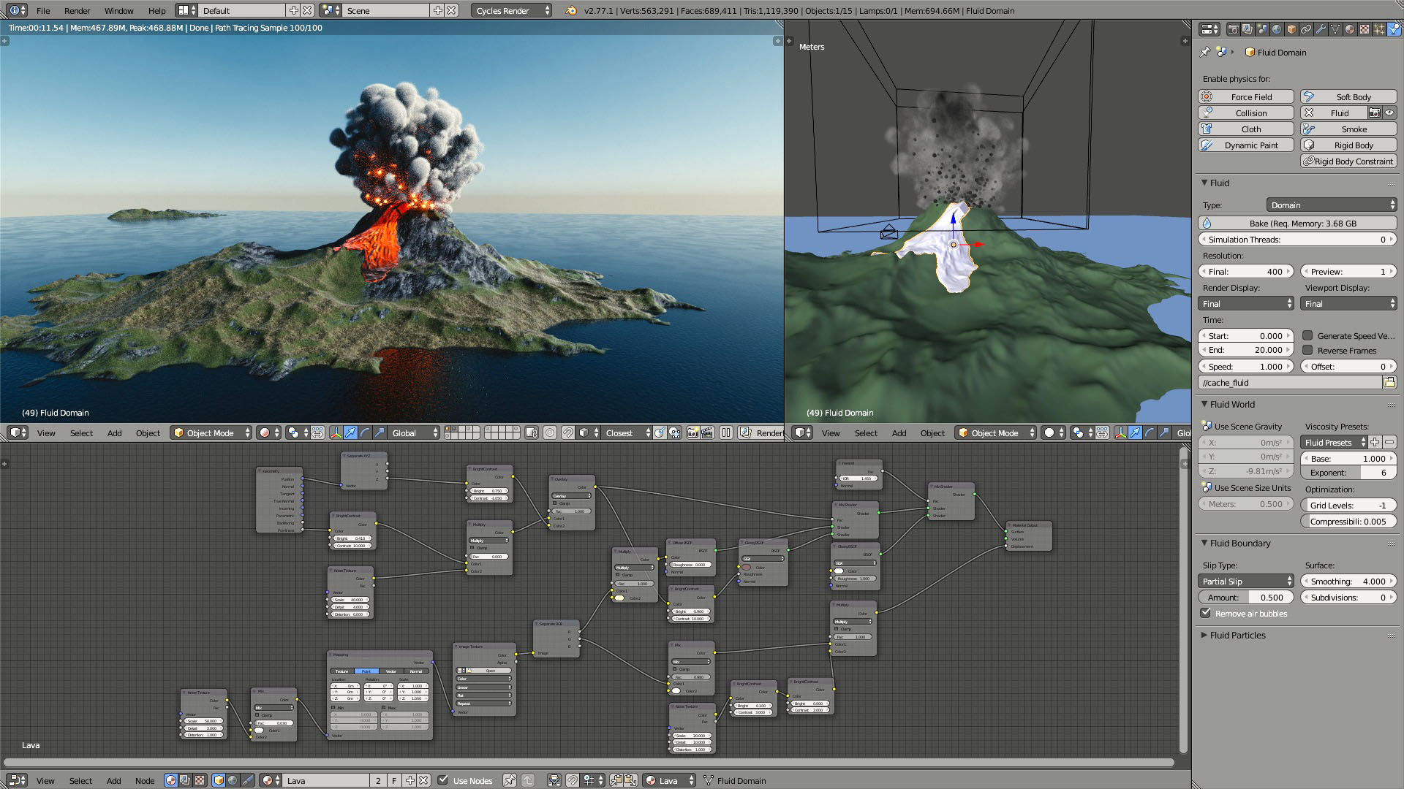Open the Render menu in top bar
The width and height of the screenshot is (1404, 789).
[x=76, y=11]
